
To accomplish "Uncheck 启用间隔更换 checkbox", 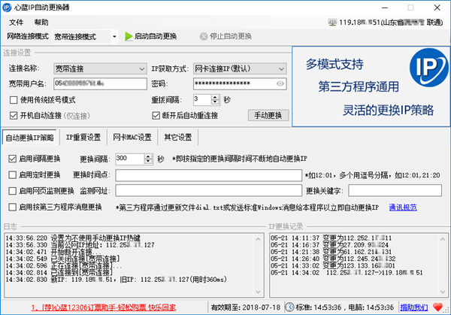I will coord(12,159).
